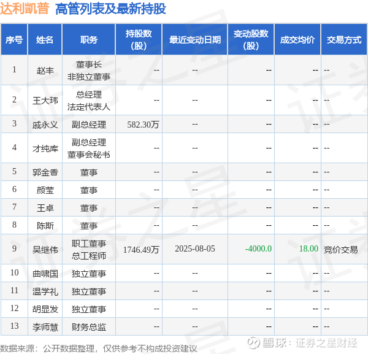Select the name 吴继伟

45,249
